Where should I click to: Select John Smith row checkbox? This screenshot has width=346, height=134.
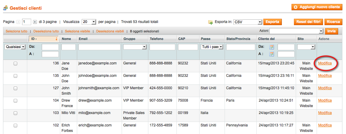click(15, 88)
